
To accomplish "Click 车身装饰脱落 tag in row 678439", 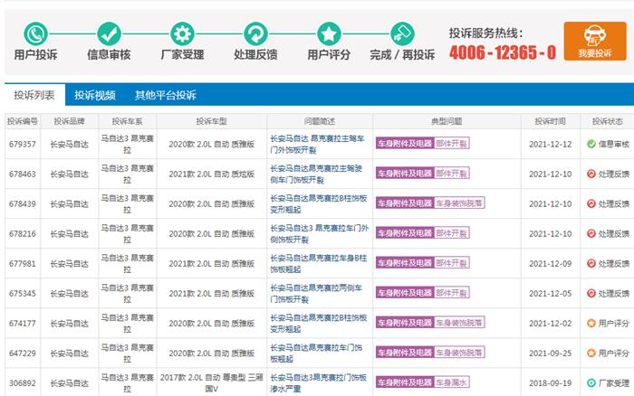I will (x=459, y=203).
